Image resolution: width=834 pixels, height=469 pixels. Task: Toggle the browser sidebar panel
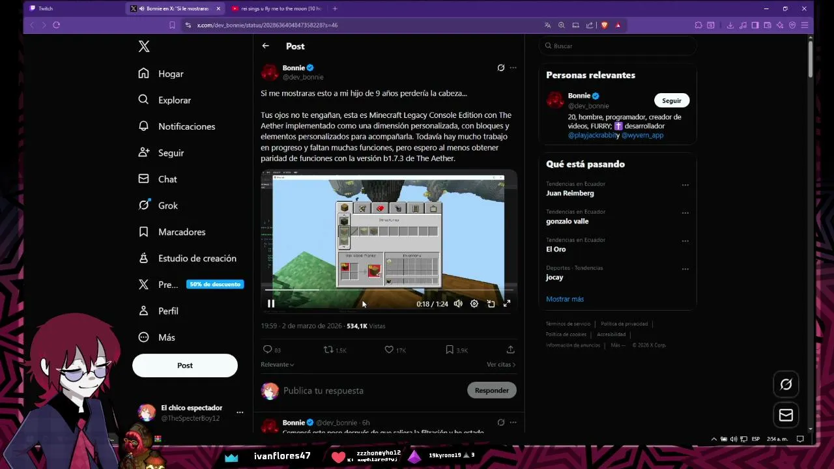coord(755,25)
